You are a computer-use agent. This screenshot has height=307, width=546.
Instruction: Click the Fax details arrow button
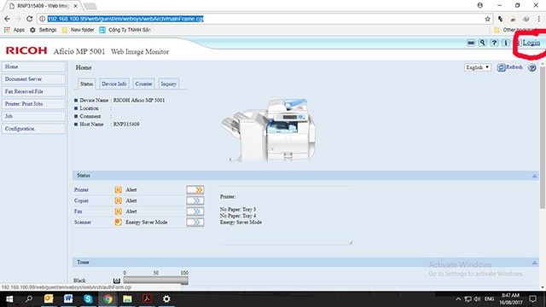(x=195, y=211)
